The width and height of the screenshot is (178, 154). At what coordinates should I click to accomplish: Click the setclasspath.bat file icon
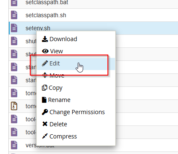pos(14,3)
